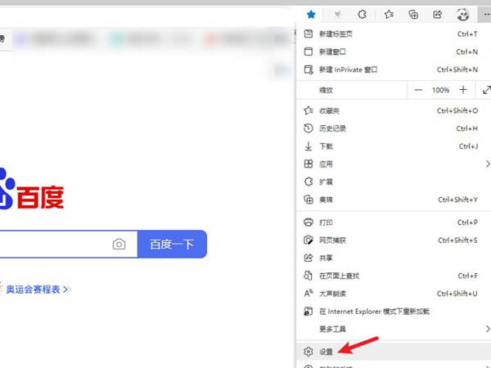Screen dimensions: 491x368
Task: Decrease zoom with the minus button
Action: (418, 90)
